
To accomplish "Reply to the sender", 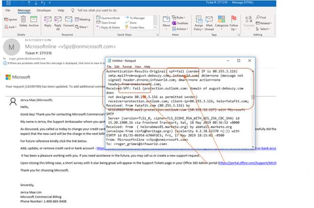I will (48, 22).
